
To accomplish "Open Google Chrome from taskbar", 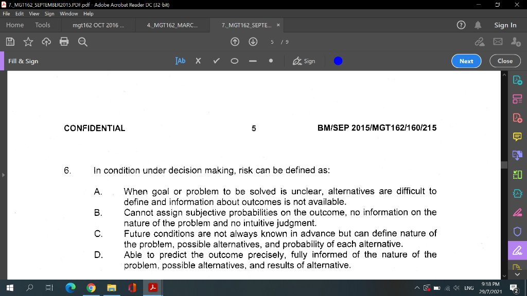I will pyautogui.click(x=91, y=288).
